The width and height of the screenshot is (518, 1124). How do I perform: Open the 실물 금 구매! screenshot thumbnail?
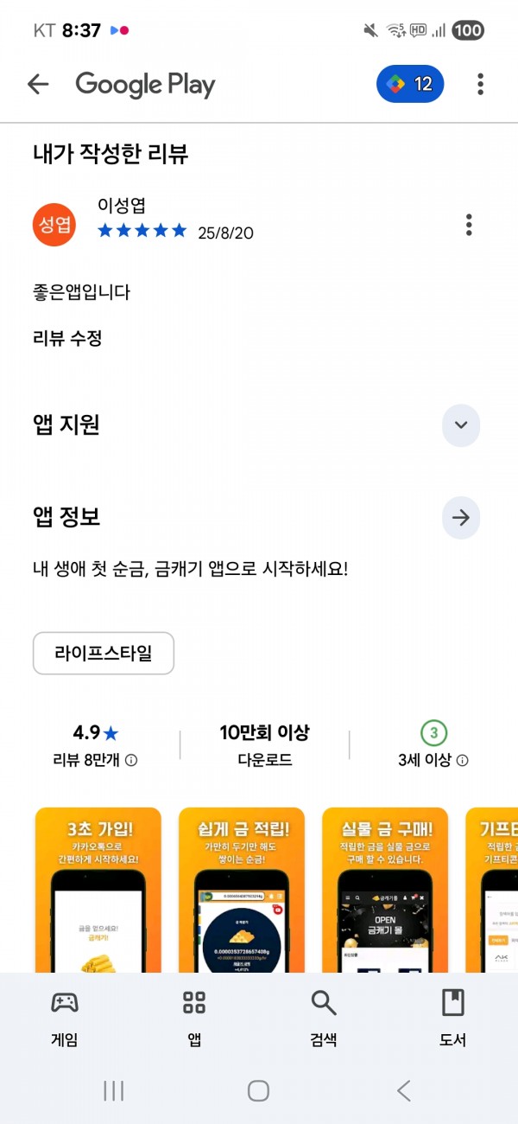[x=385, y=891]
